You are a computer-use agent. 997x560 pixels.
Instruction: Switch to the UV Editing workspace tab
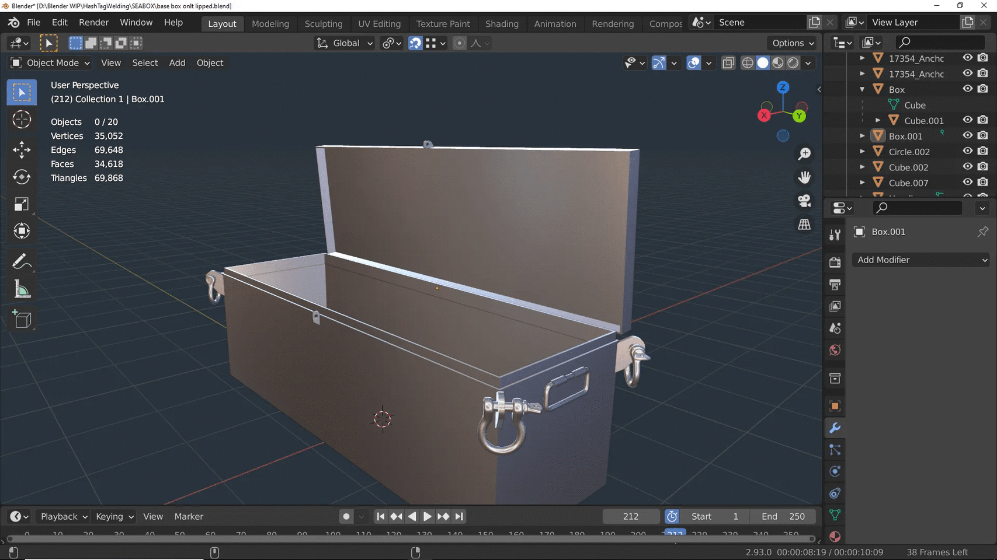[x=380, y=24]
